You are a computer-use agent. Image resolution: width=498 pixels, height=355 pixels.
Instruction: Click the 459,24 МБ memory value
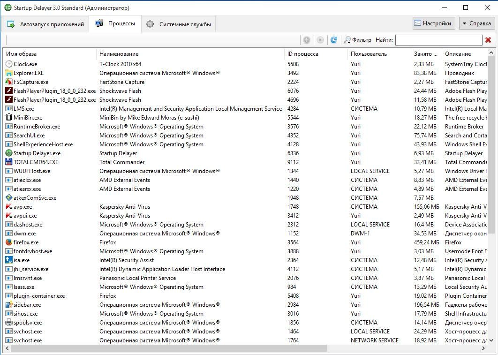click(427, 242)
